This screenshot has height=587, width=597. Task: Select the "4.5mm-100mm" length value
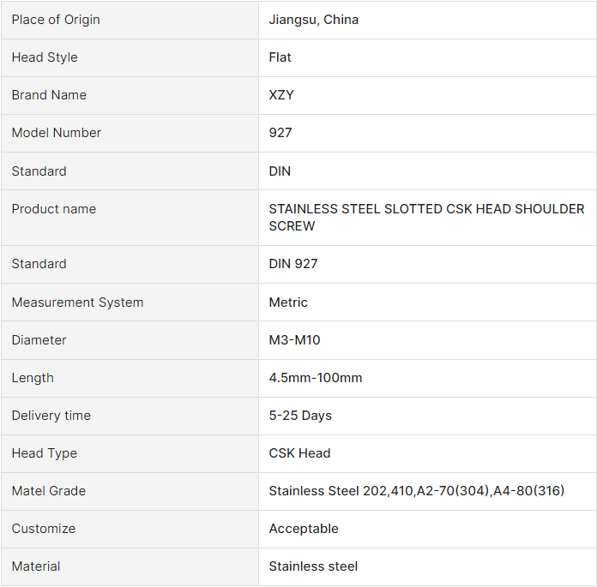pos(316,378)
